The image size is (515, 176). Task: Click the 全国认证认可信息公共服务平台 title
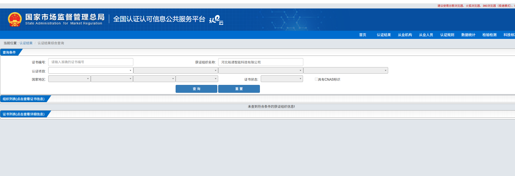point(159,19)
